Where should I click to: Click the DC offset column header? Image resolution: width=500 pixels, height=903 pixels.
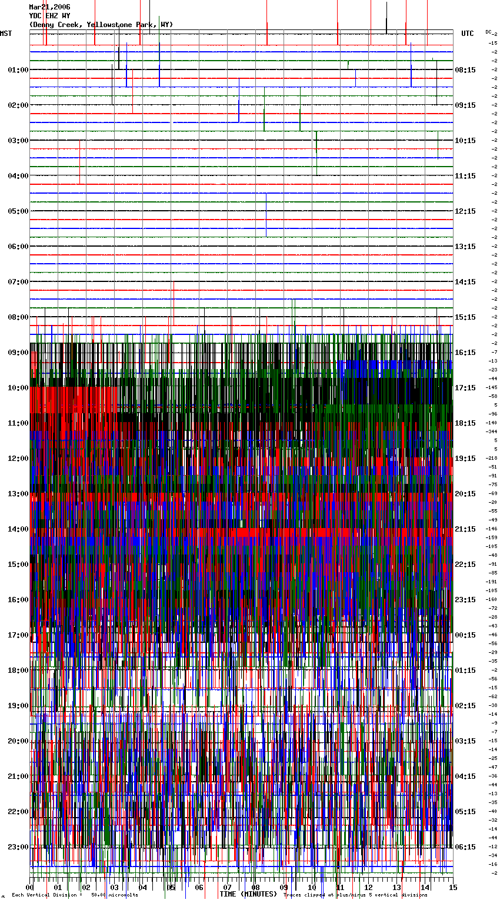pos(489,32)
